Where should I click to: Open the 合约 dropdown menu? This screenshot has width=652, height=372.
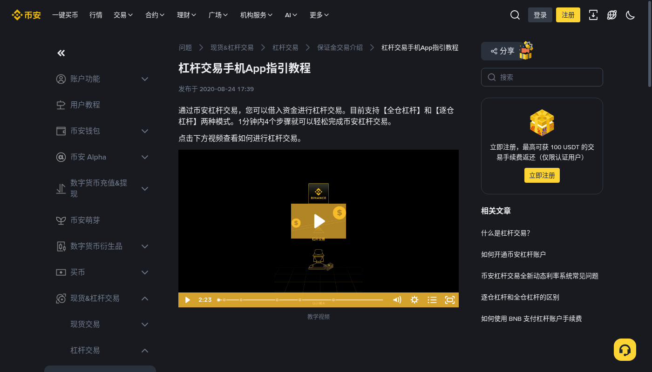click(x=155, y=15)
